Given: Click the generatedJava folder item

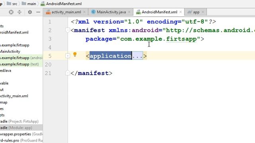Looking at the screenshot, I should pos(6,71).
